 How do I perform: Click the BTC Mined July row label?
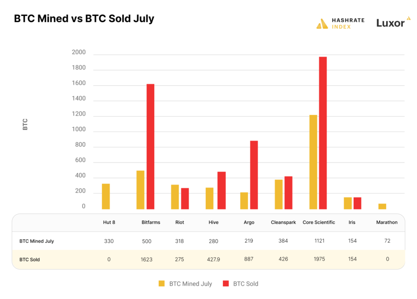pos(37,241)
